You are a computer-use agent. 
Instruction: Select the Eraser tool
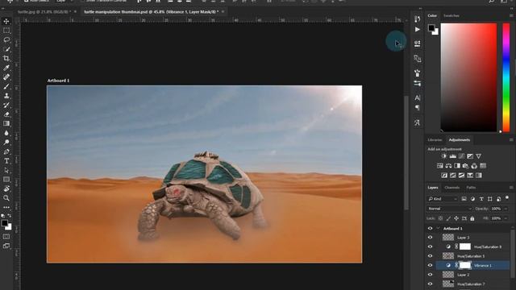pyautogui.click(x=6, y=114)
